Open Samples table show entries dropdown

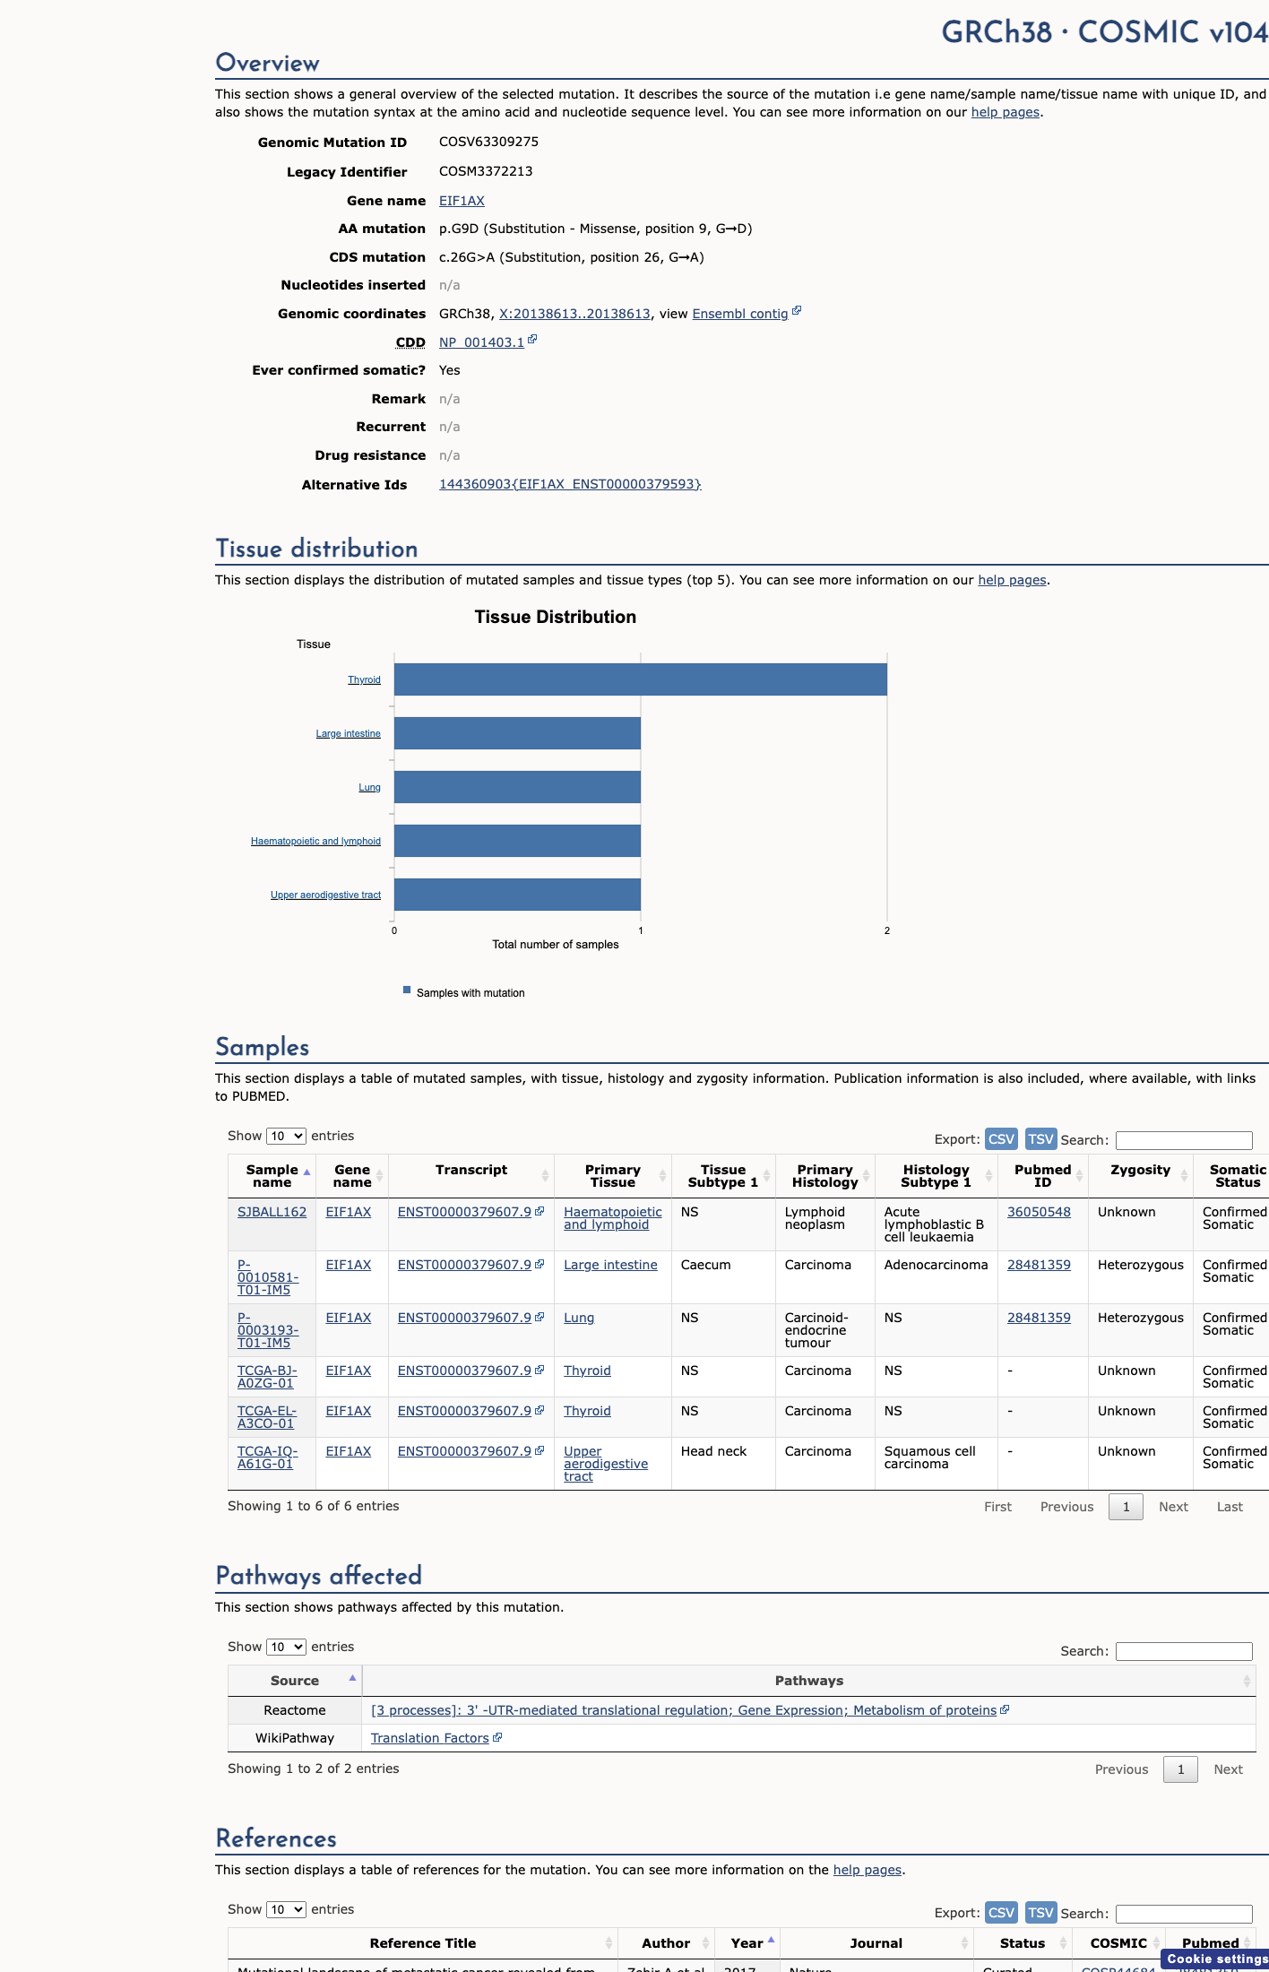coord(286,1136)
